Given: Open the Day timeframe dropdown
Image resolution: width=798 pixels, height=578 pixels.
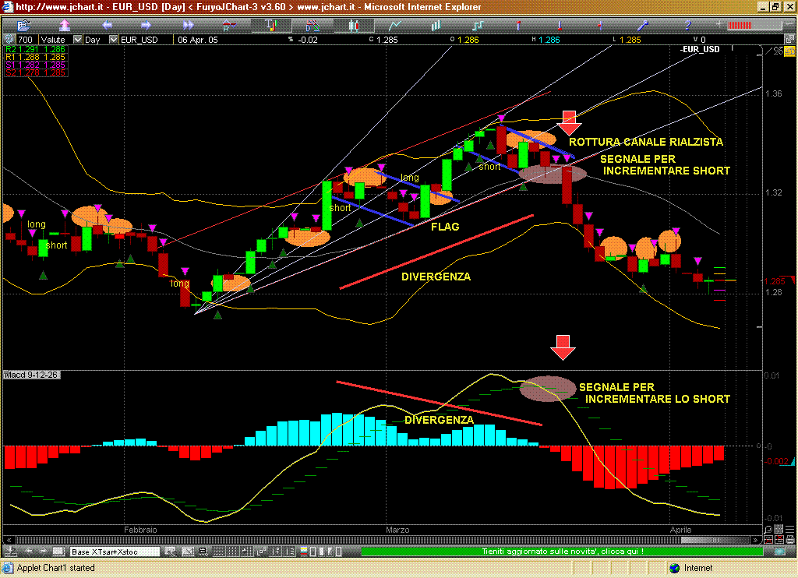Looking at the screenshot, I should click(x=115, y=39).
